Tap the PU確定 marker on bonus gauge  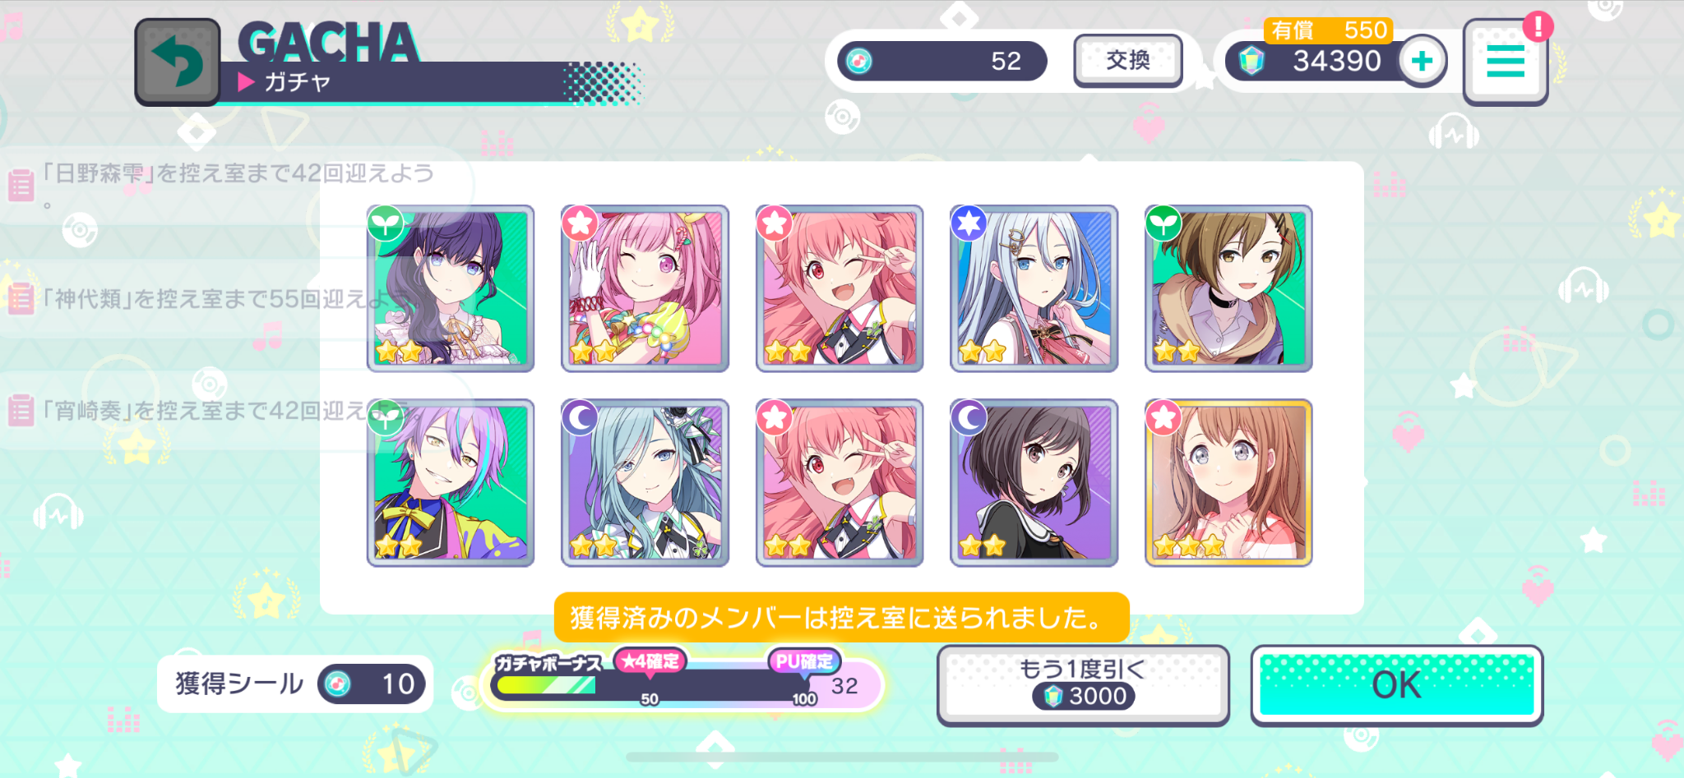click(803, 661)
